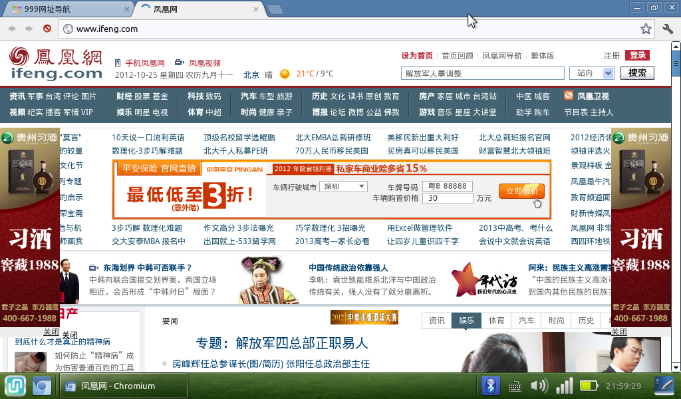Launch Chromium from taskbar quick-launch icon
The width and height of the screenshot is (681, 399).
42,386
